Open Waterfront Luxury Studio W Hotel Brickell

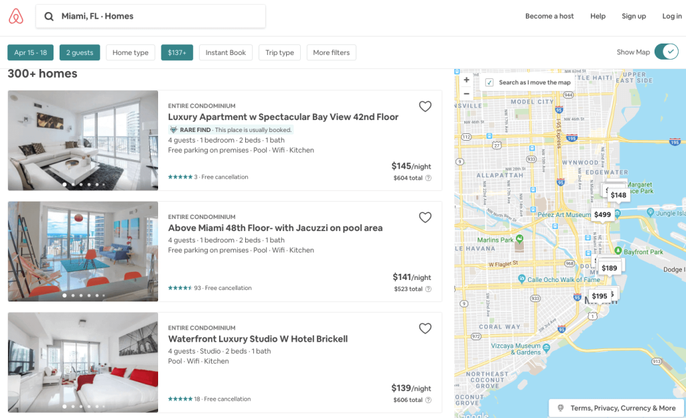(258, 339)
